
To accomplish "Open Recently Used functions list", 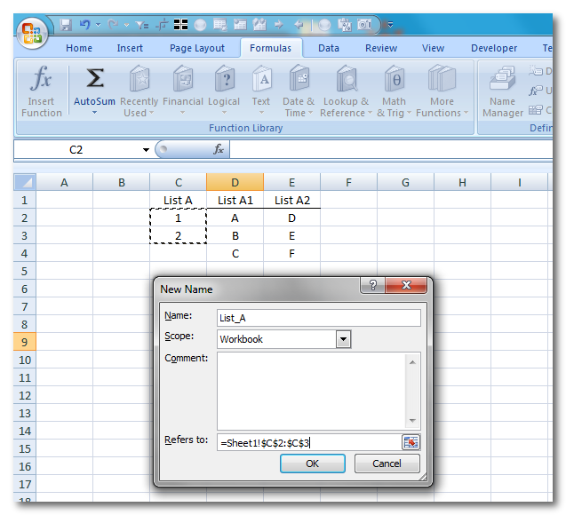I will click(139, 91).
